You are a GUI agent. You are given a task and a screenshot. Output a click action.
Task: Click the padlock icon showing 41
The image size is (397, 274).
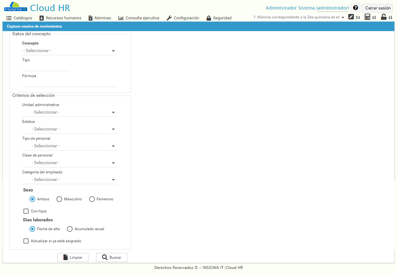click(384, 17)
